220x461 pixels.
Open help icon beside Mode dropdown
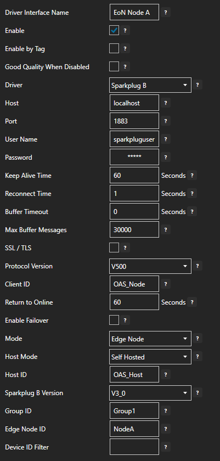198,339
